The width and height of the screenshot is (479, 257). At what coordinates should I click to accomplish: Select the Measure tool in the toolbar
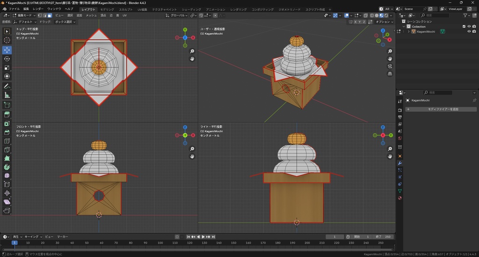pos(7,95)
